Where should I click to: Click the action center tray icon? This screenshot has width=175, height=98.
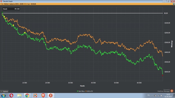155,96
